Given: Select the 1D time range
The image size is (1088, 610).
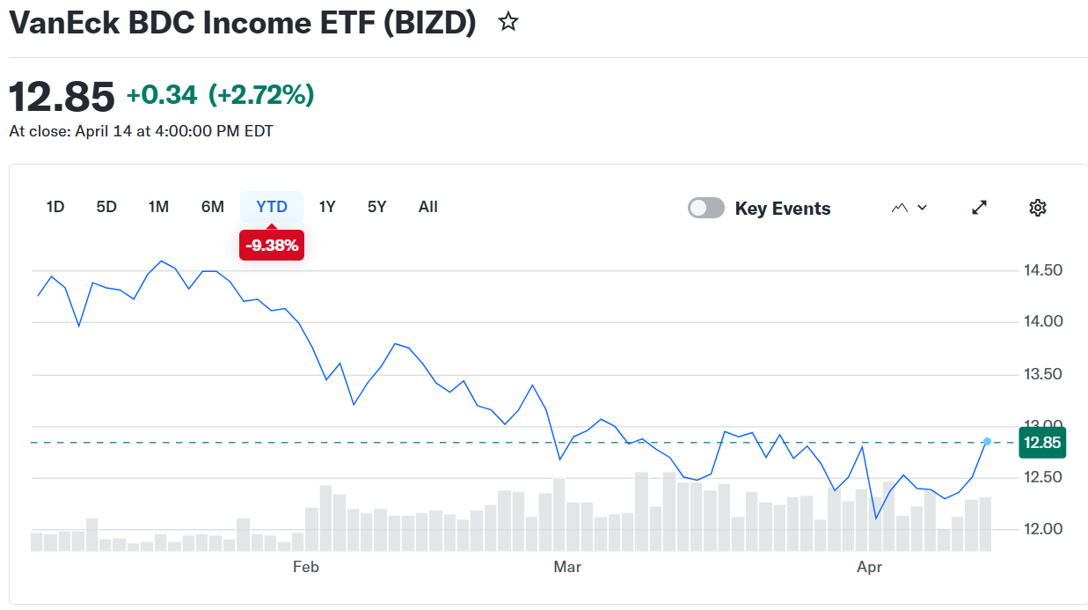Looking at the screenshot, I should click(55, 207).
